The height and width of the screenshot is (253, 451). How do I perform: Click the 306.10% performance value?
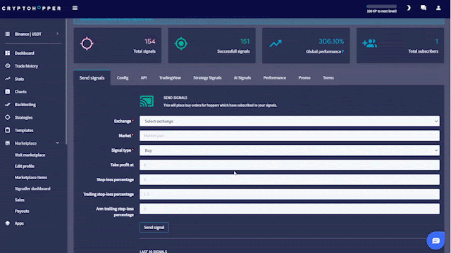(x=331, y=41)
